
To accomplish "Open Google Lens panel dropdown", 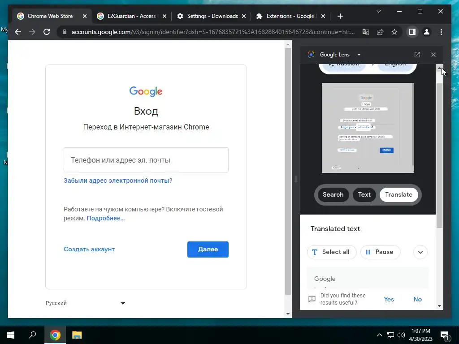I will 359,55.
